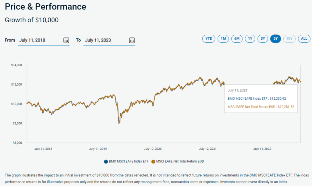The width and height of the screenshot is (312, 186).
Task: Open the To date calendar picker
Action: point(131,40)
